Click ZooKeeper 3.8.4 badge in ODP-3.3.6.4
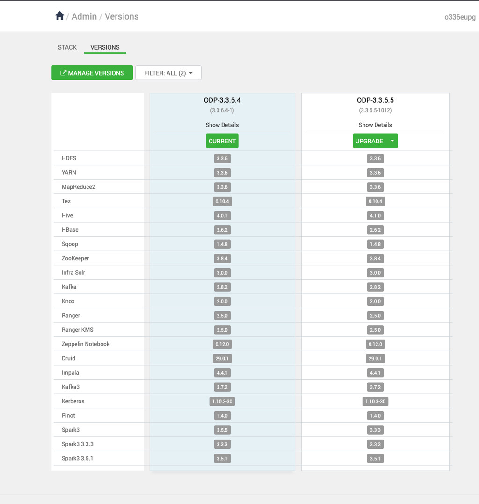 [x=222, y=258]
